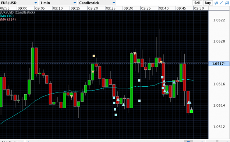Screen dimensions: 230x142
Task: Click the tall green candle at 09:32
Action: pyautogui.click(x=132, y=81)
